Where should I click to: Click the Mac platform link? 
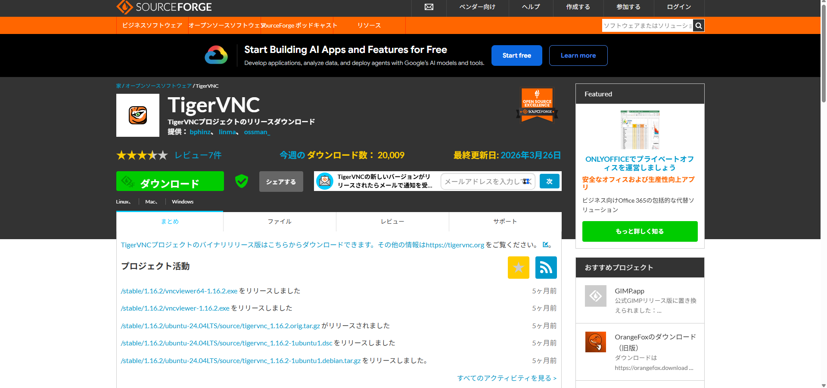[x=151, y=202]
